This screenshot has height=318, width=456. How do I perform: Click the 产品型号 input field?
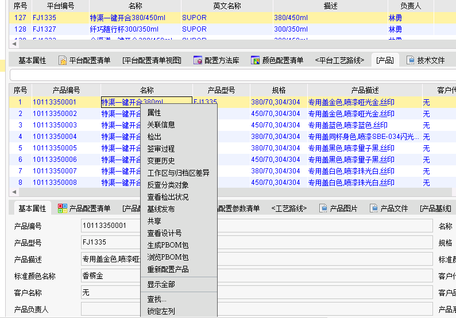[257, 242]
